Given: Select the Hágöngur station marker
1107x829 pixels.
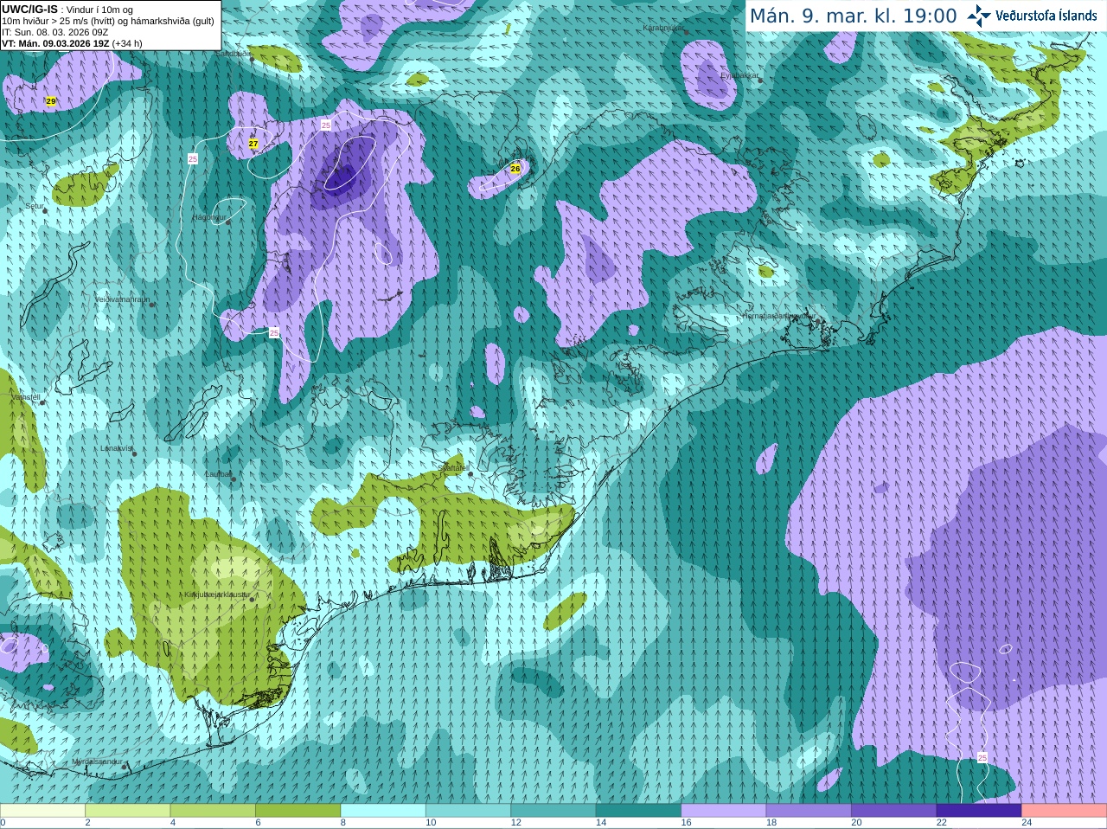Looking at the screenshot, I should click(x=227, y=222).
